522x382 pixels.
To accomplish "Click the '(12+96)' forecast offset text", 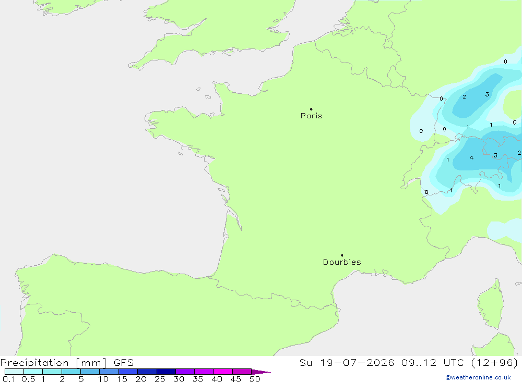I will tap(495, 362).
